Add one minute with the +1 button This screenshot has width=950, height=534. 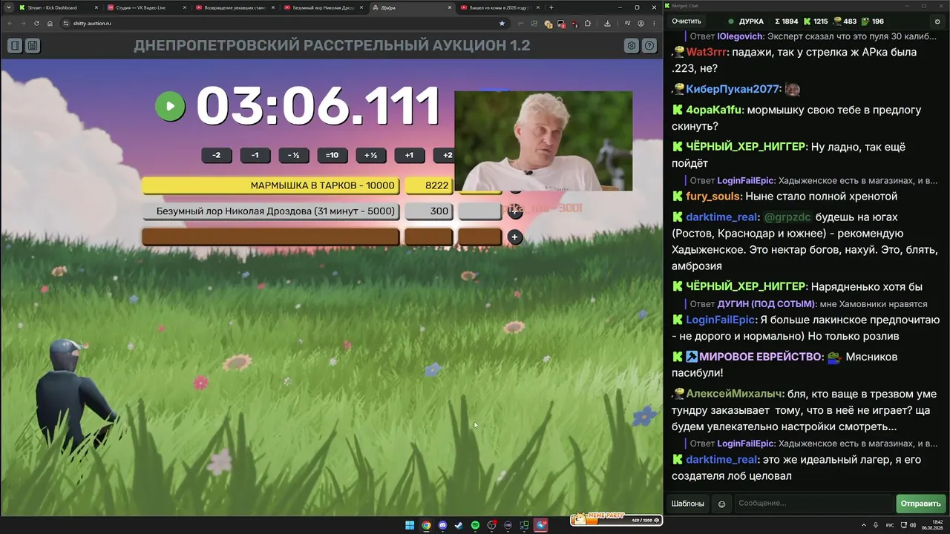coord(409,155)
